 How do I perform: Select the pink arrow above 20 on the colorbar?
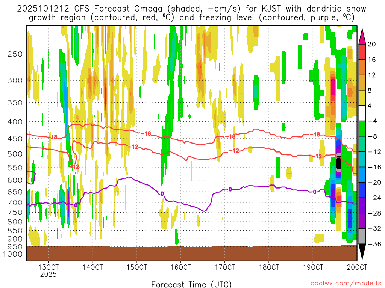coord(362,37)
